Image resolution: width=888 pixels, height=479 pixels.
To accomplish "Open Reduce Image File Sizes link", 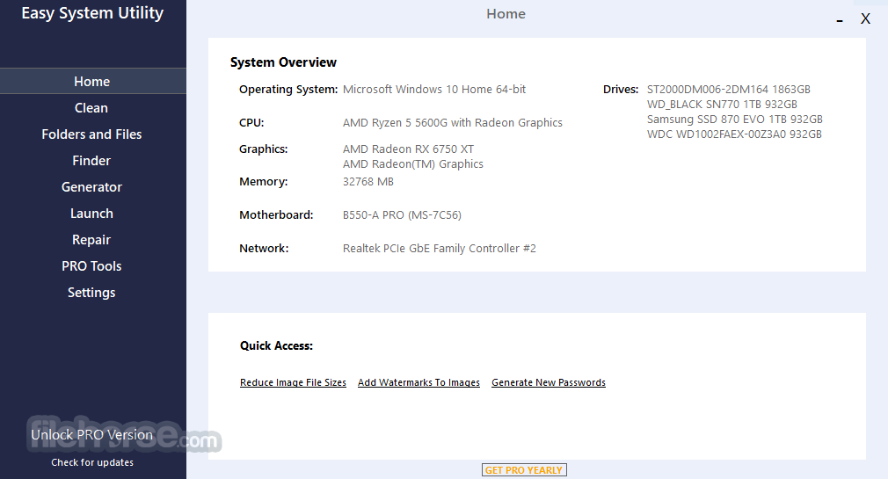I will (x=293, y=382).
